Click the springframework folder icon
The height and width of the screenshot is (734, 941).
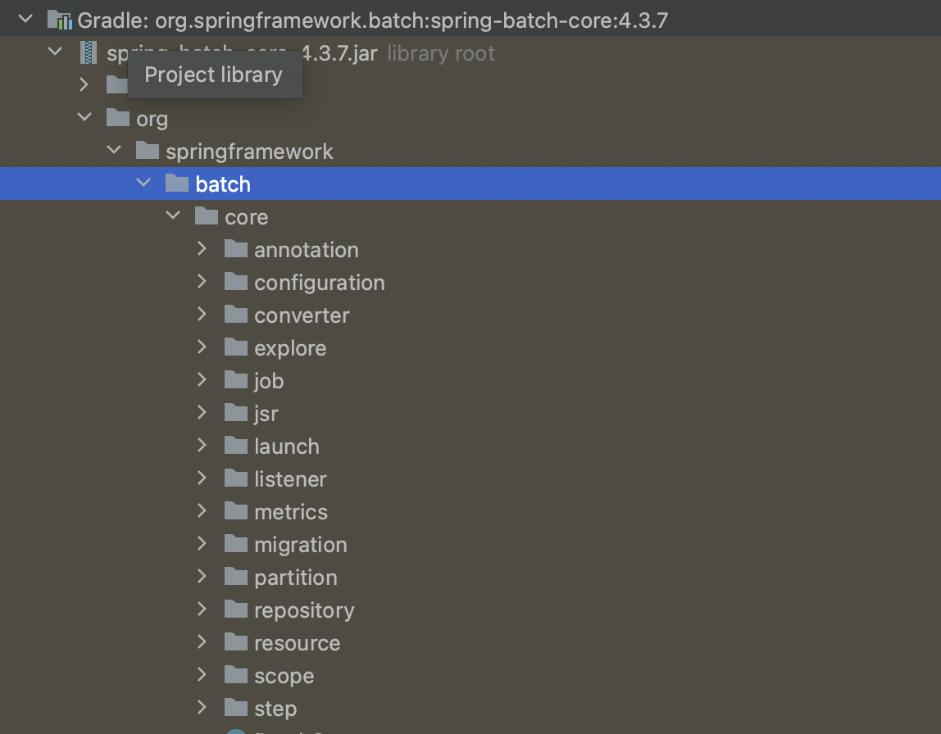click(x=147, y=151)
